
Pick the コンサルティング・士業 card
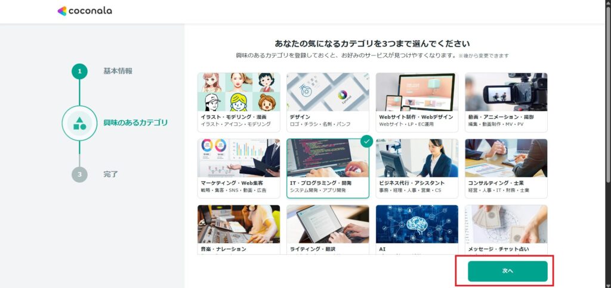(x=506, y=168)
